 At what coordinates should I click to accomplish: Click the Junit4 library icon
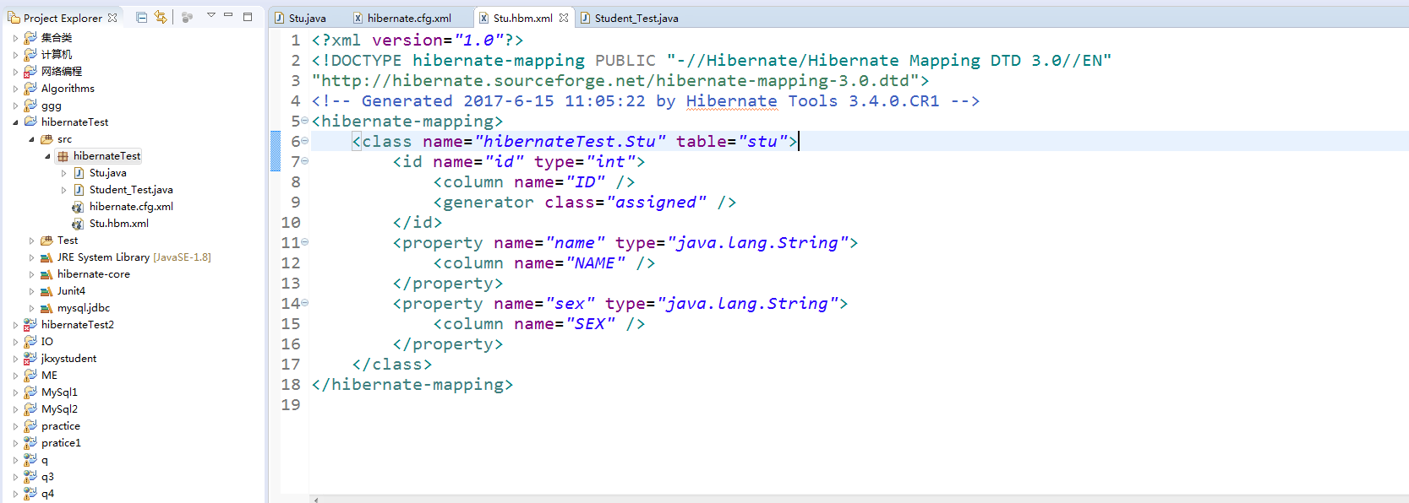[x=46, y=291]
